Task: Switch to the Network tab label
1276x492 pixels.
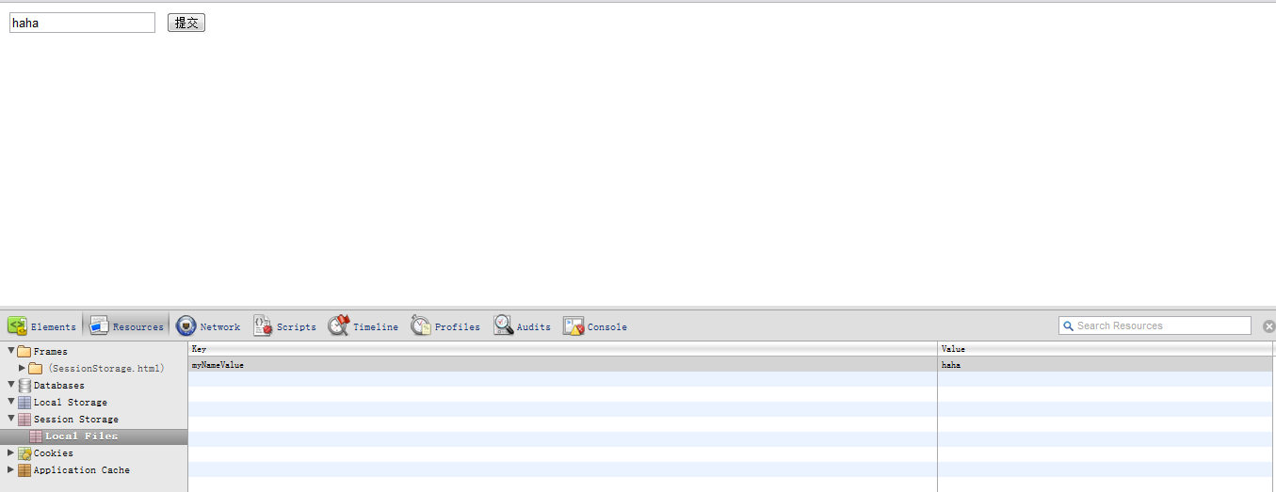Action: pyautogui.click(x=220, y=327)
